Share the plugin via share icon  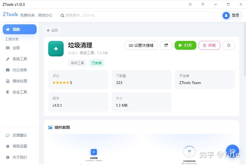coord(166,45)
